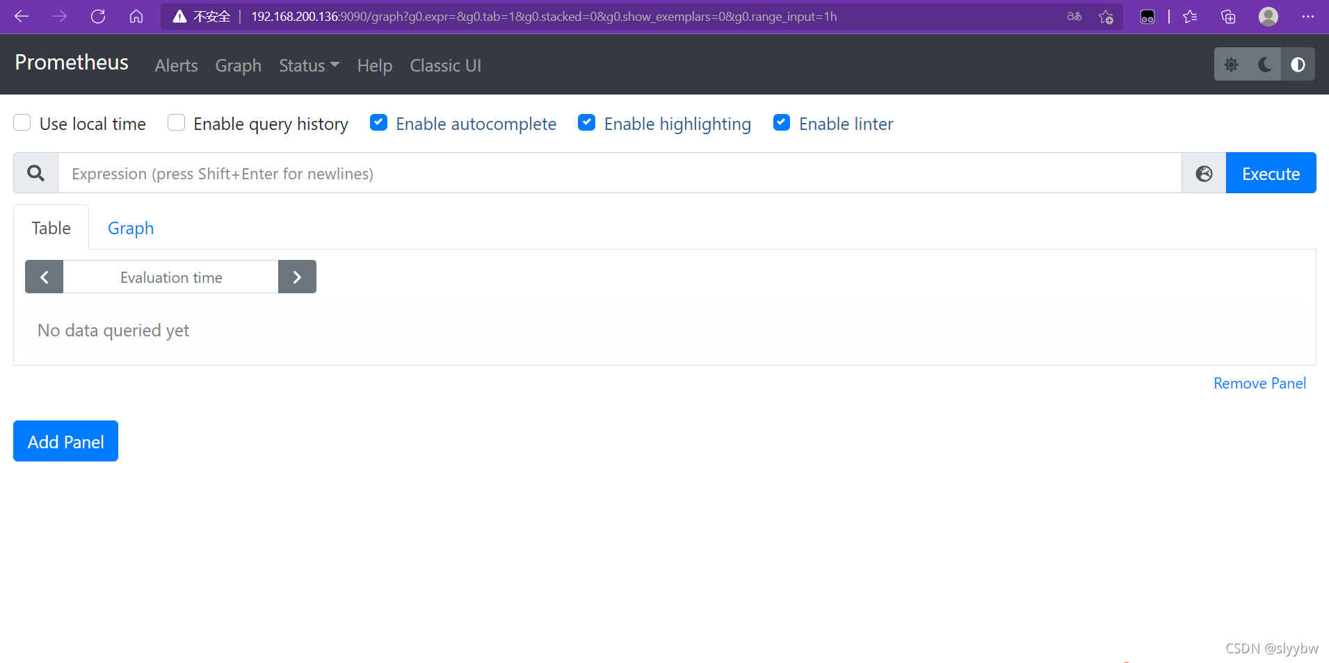Click the browser forward arrow
This screenshot has height=663, width=1329.
pos(60,17)
